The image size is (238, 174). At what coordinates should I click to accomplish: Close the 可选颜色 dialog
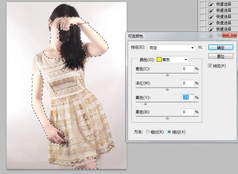230,35
